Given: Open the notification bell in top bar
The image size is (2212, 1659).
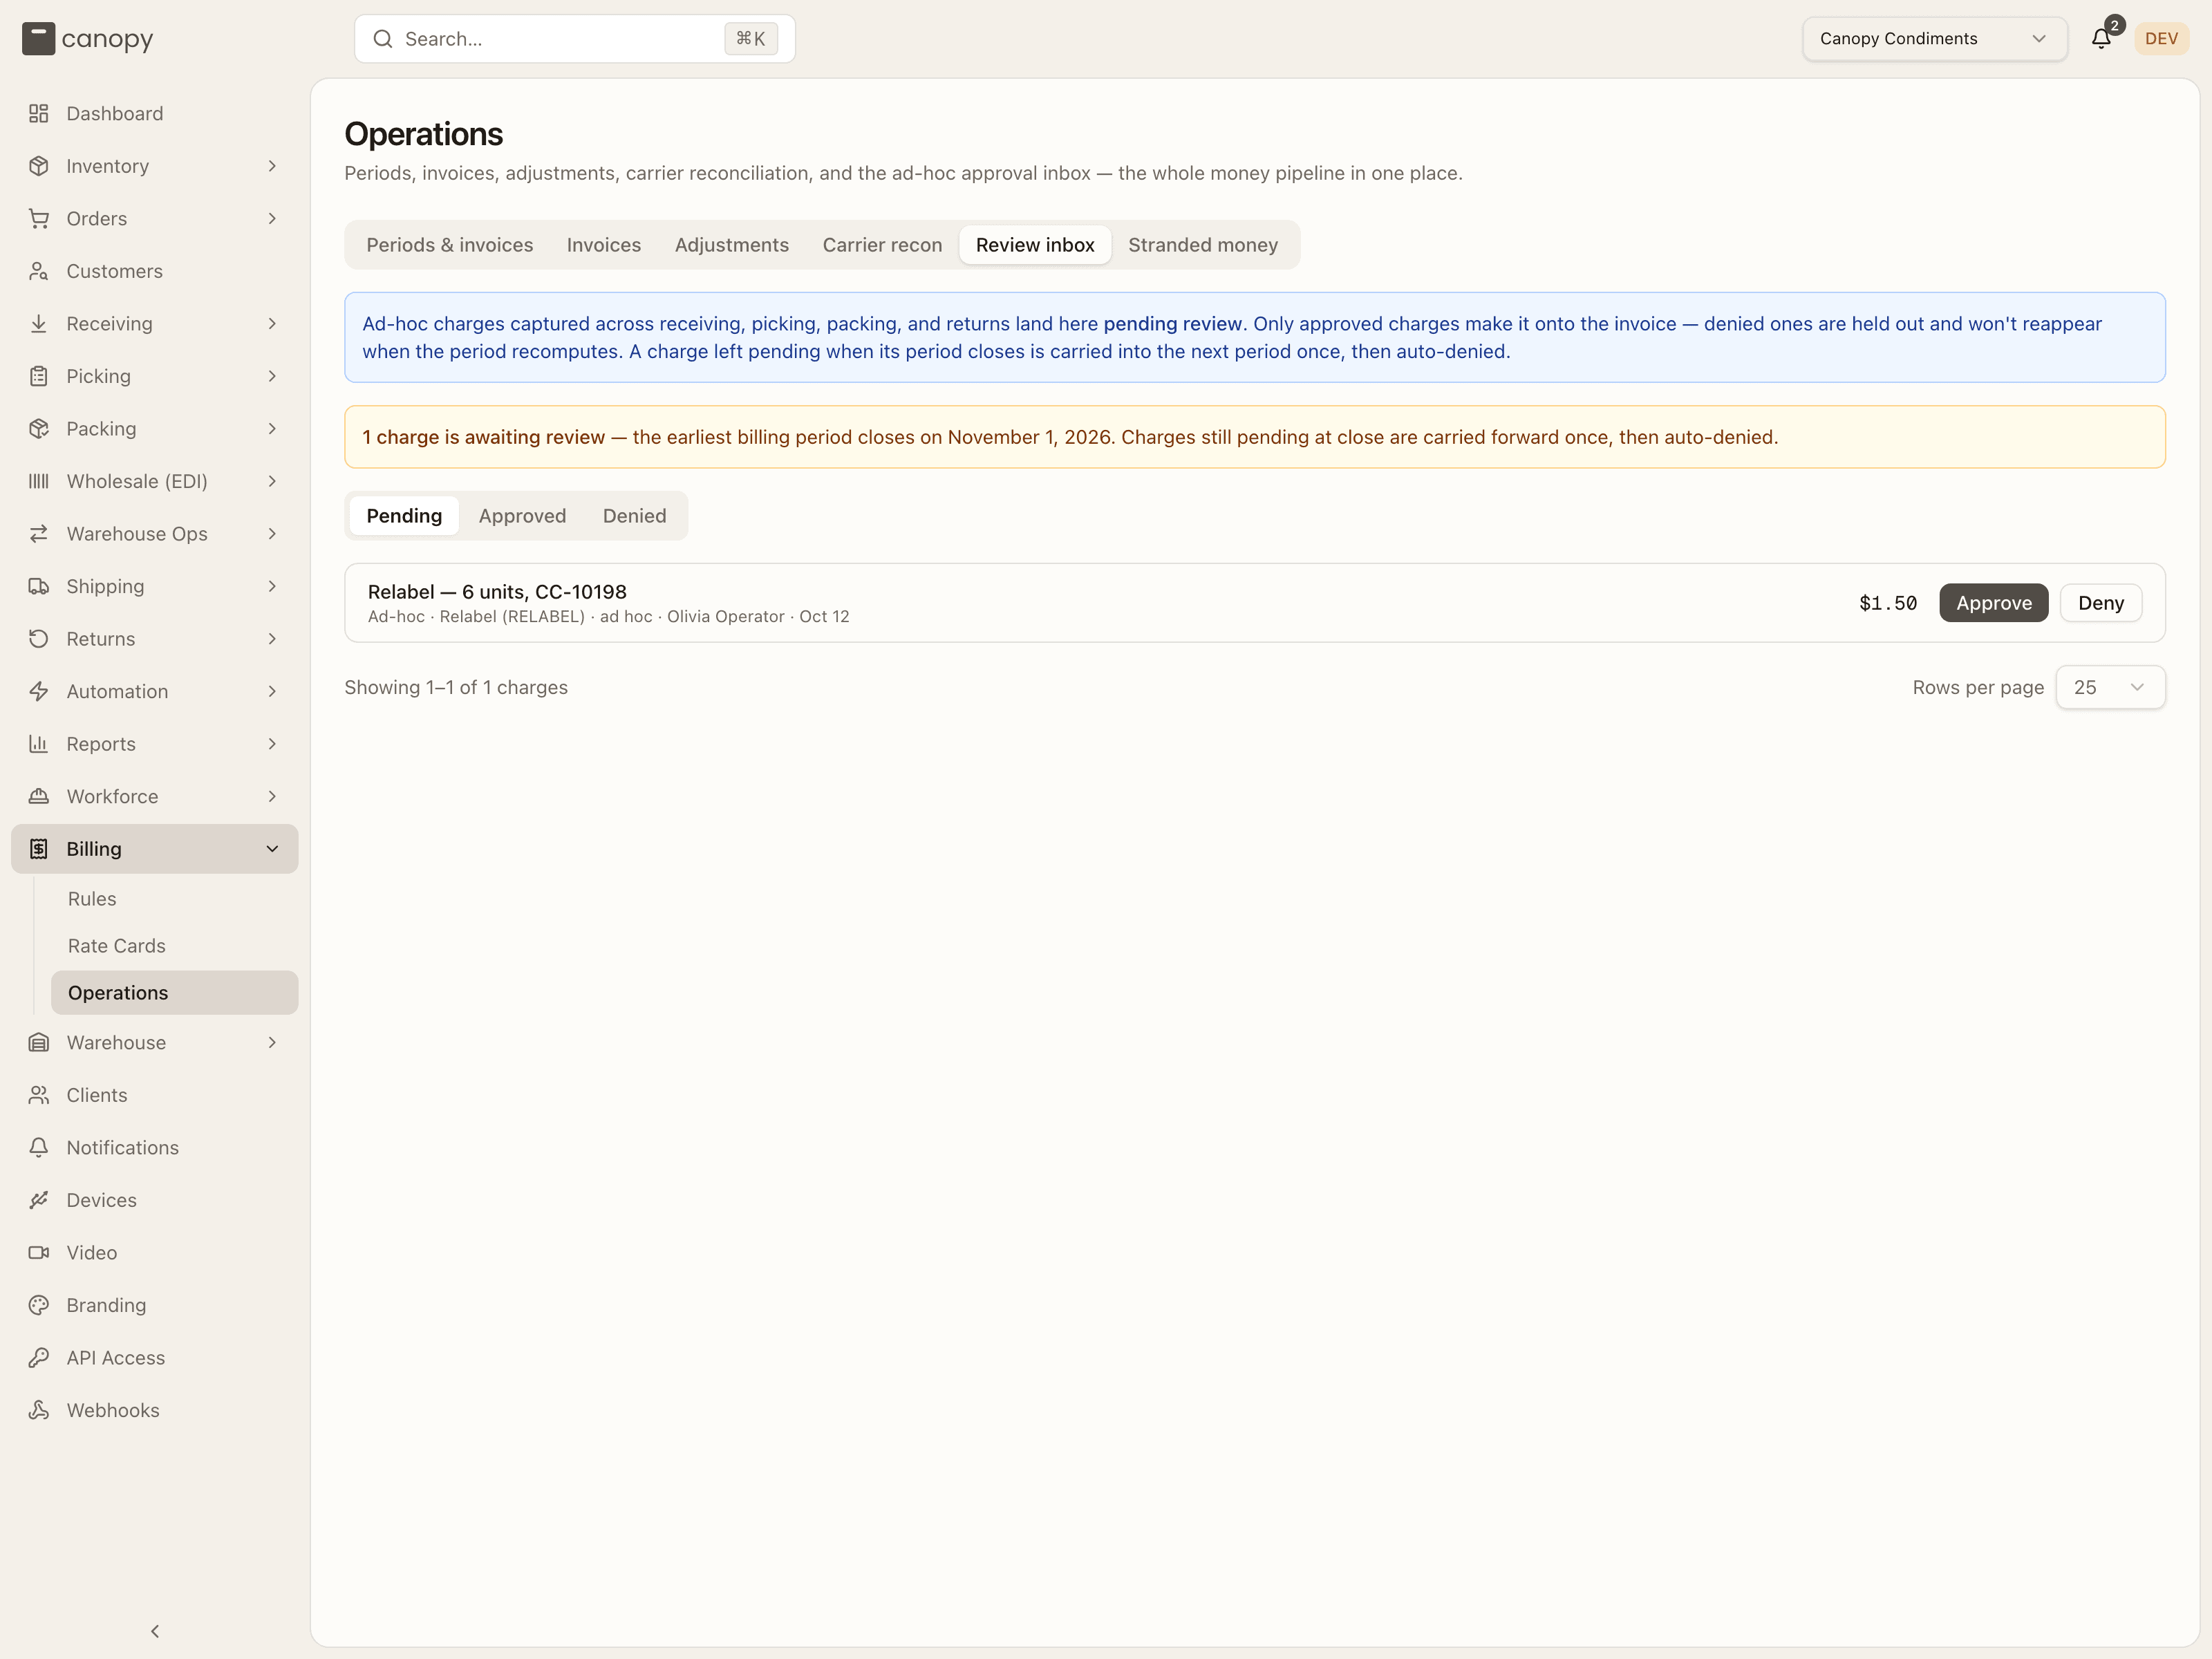Looking at the screenshot, I should tap(2101, 39).
